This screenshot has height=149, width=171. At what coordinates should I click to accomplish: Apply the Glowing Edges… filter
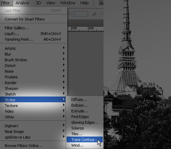[85, 122]
